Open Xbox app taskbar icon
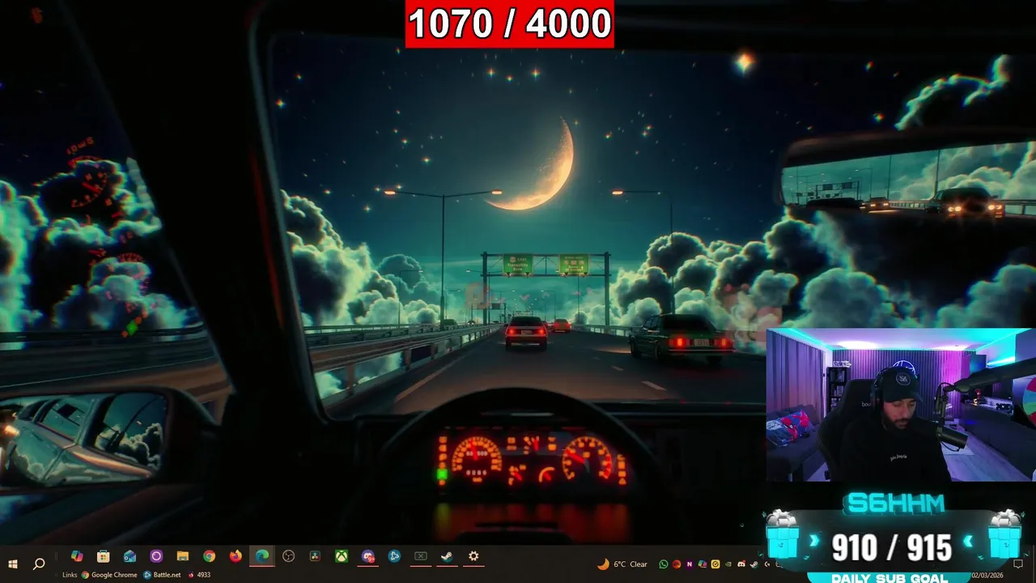This screenshot has height=583, width=1036. [x=342, y=556]
